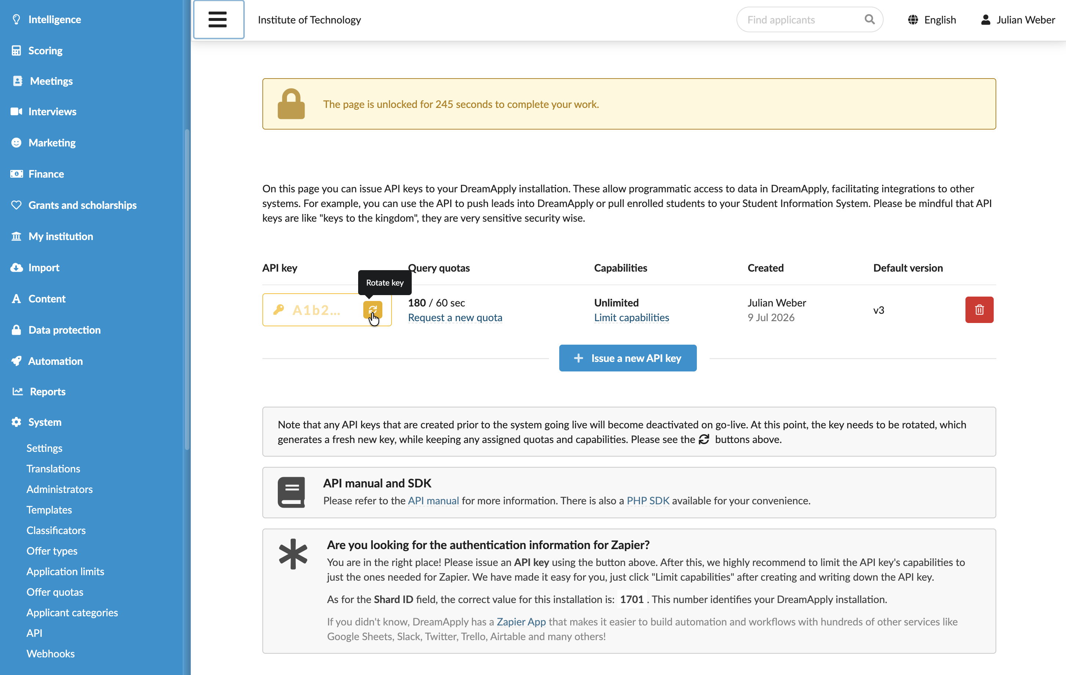Open Administrators under System
This screenshot has width=1066, height=675.
59,489
